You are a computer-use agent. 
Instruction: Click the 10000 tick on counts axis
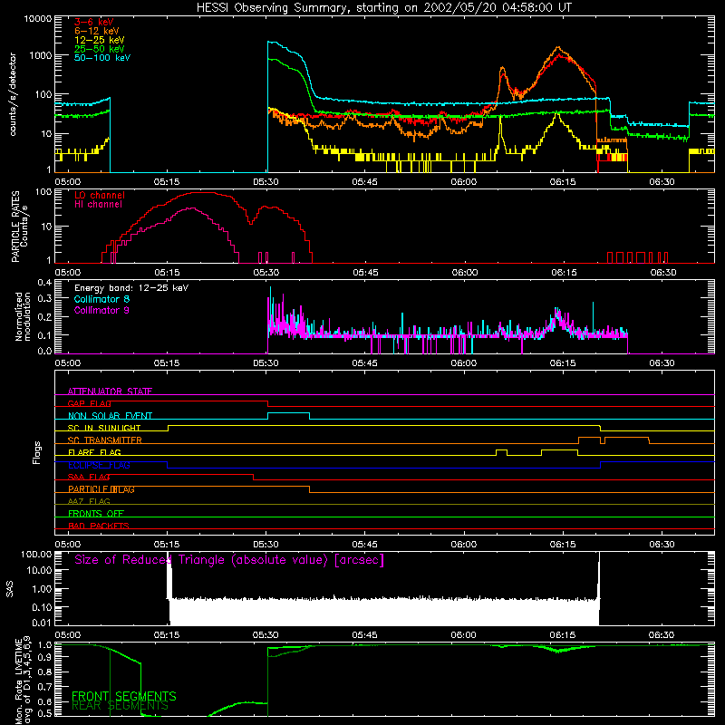click(38, 19)
